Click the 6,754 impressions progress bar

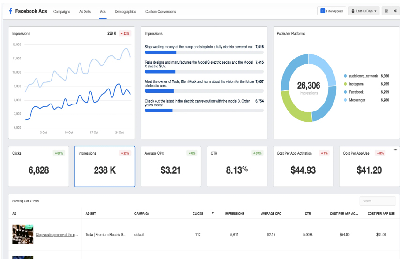(x=204, y=111)
